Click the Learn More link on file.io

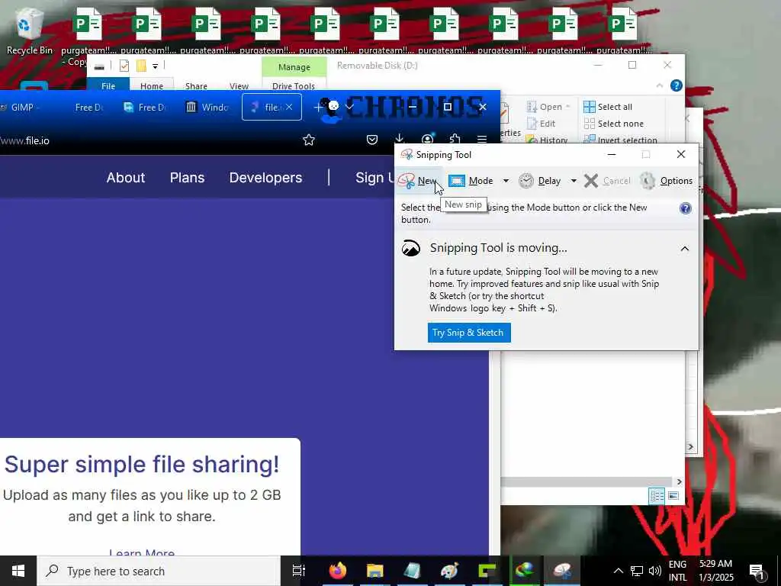point(142,552)
